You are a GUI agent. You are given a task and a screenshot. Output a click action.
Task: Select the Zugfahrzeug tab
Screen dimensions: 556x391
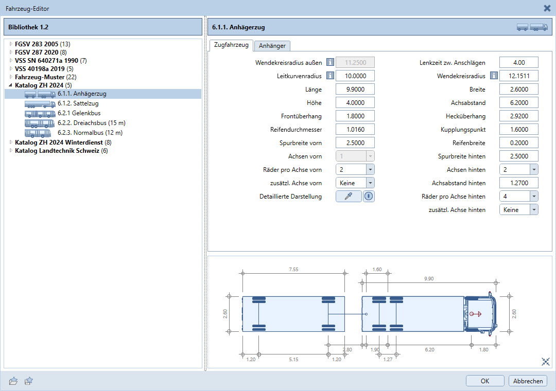point(231,45)
